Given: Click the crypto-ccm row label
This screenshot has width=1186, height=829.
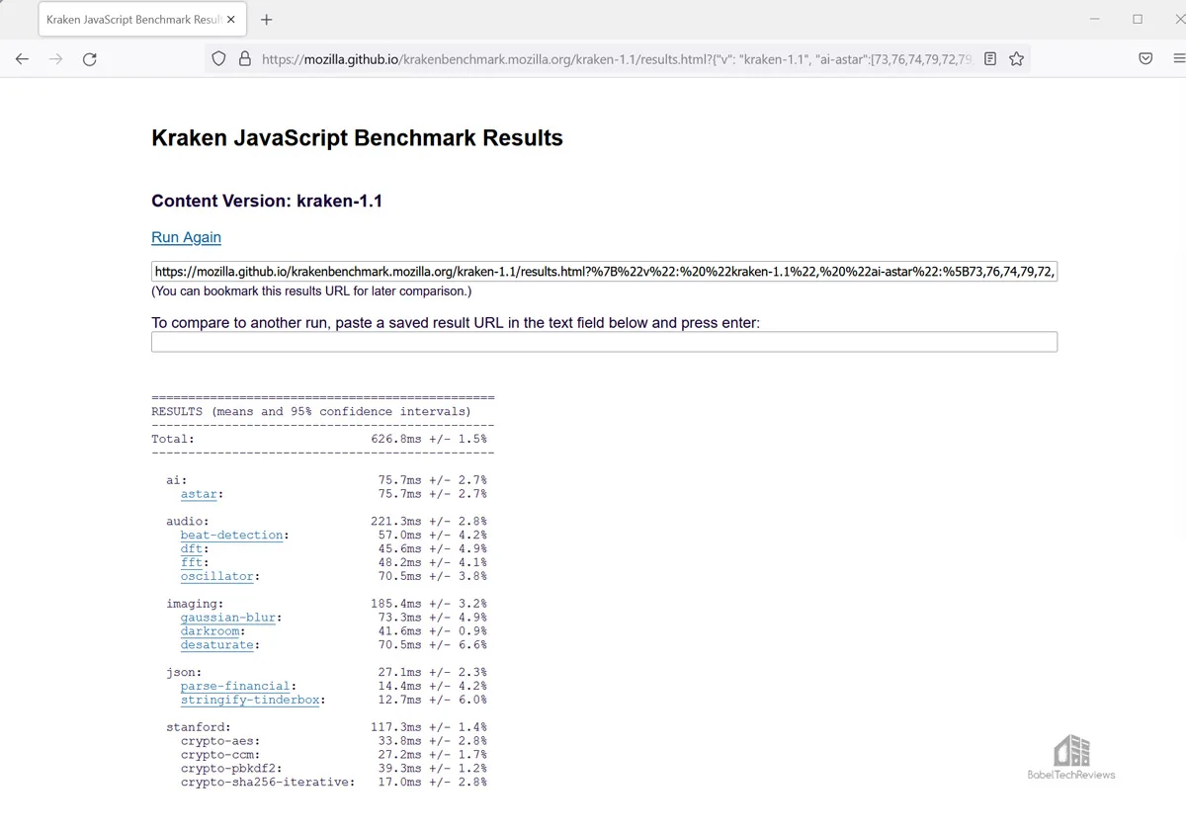Looking at the screenshot, I should click(x=220, y=755).
